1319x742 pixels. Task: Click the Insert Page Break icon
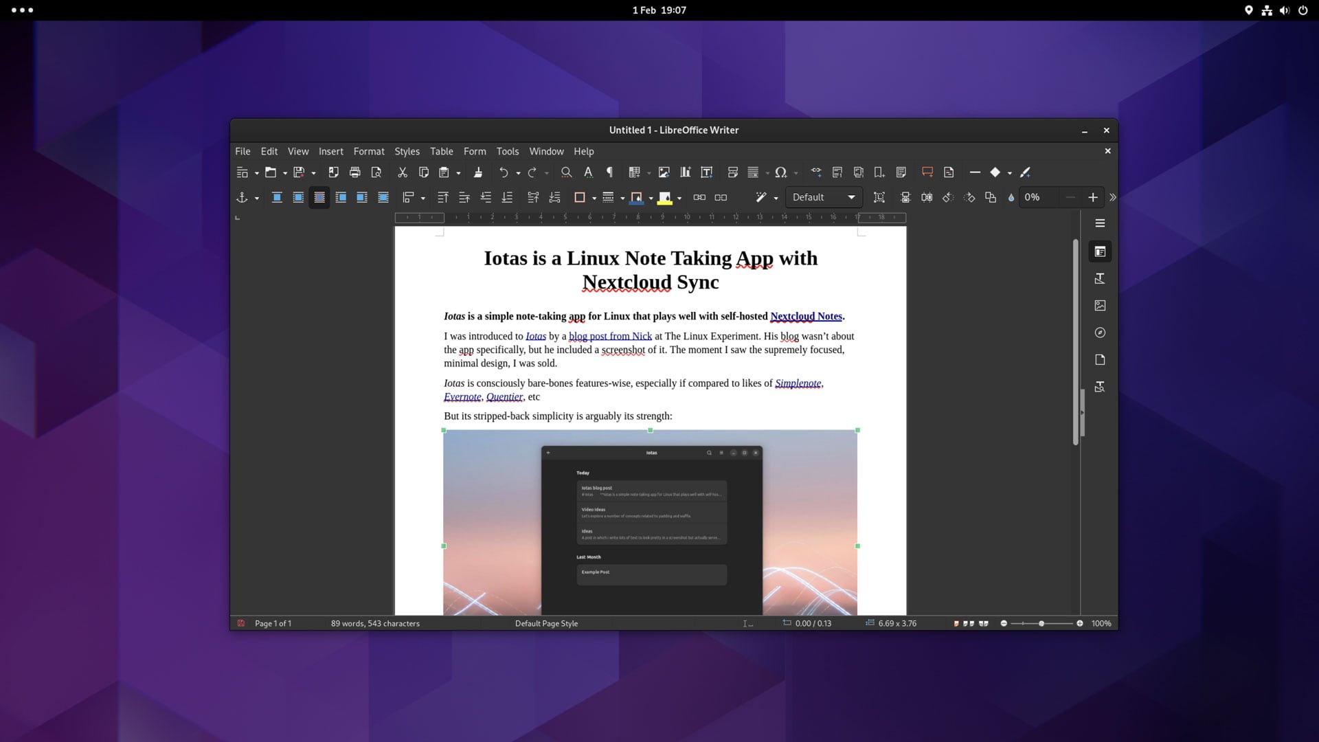733,172
